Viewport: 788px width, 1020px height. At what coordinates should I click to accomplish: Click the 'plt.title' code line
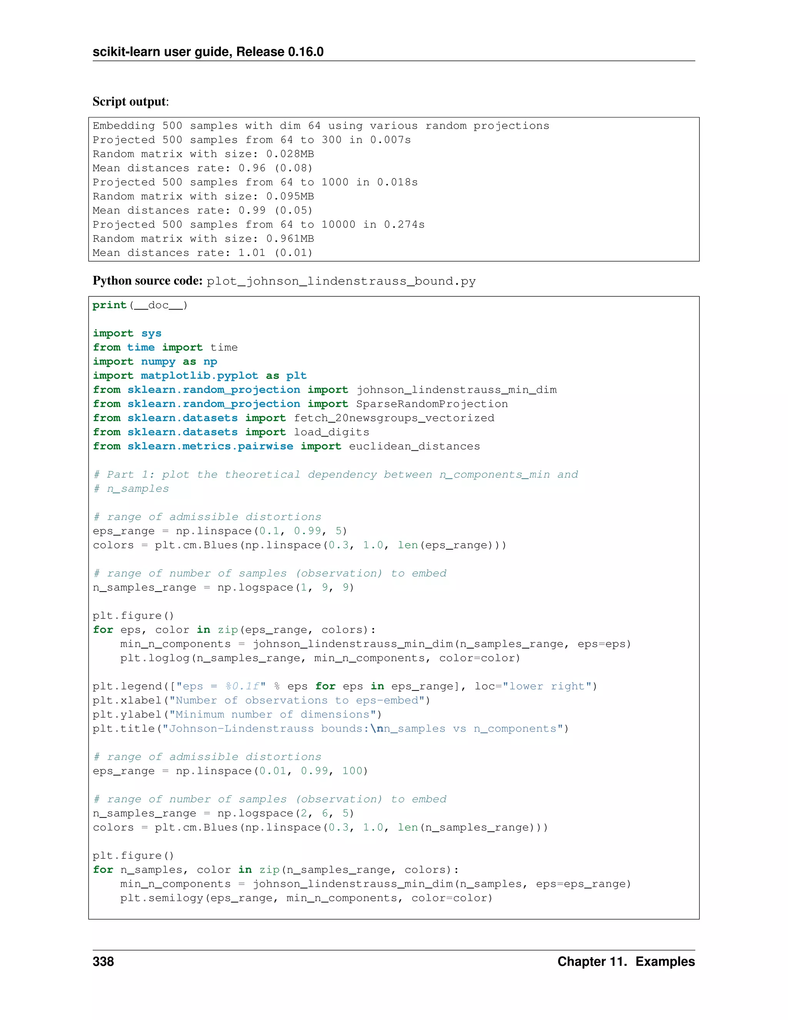pyautogui.click(x=331, y=729)
